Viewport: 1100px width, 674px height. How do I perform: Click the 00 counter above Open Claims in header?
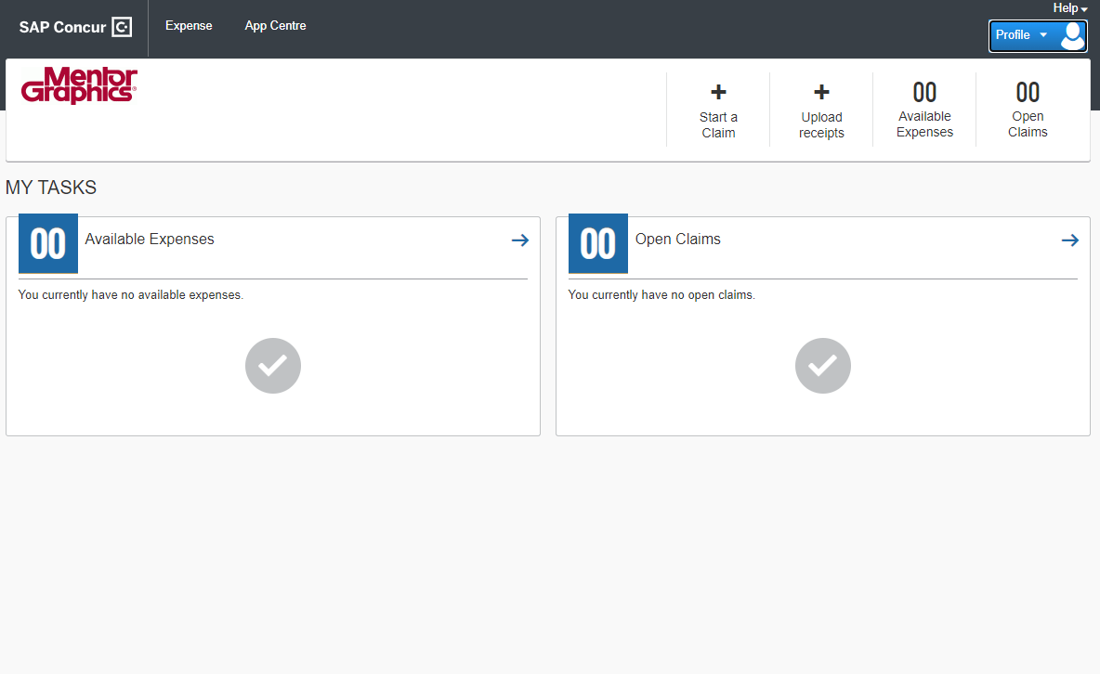tap(1028, 93)
